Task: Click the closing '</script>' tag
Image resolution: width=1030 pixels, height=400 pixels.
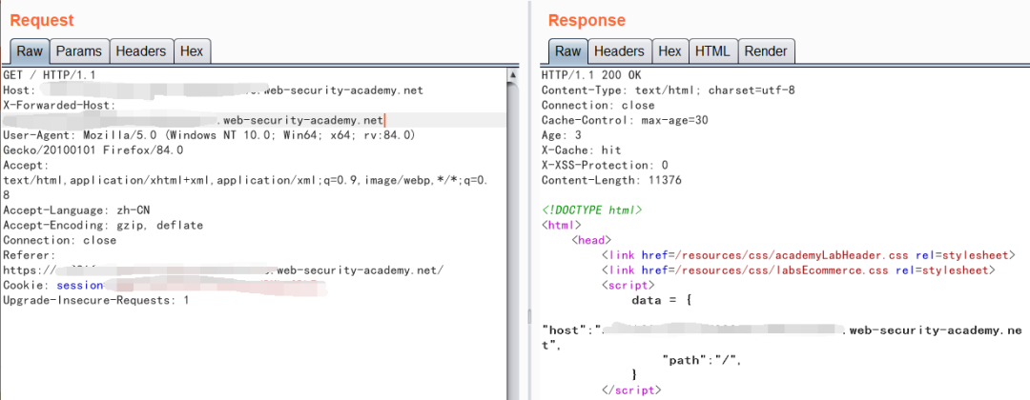Action: (x=630, y=390)
